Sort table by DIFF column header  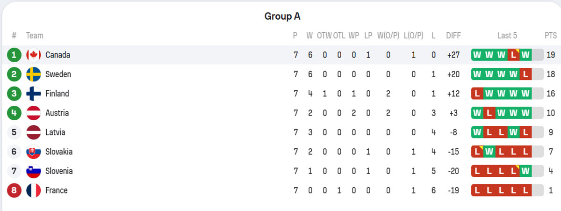click(453, 36)
